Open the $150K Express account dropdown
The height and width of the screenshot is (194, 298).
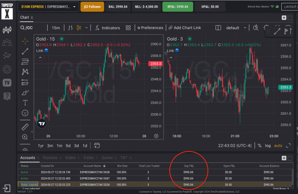[x=48, y=7]
